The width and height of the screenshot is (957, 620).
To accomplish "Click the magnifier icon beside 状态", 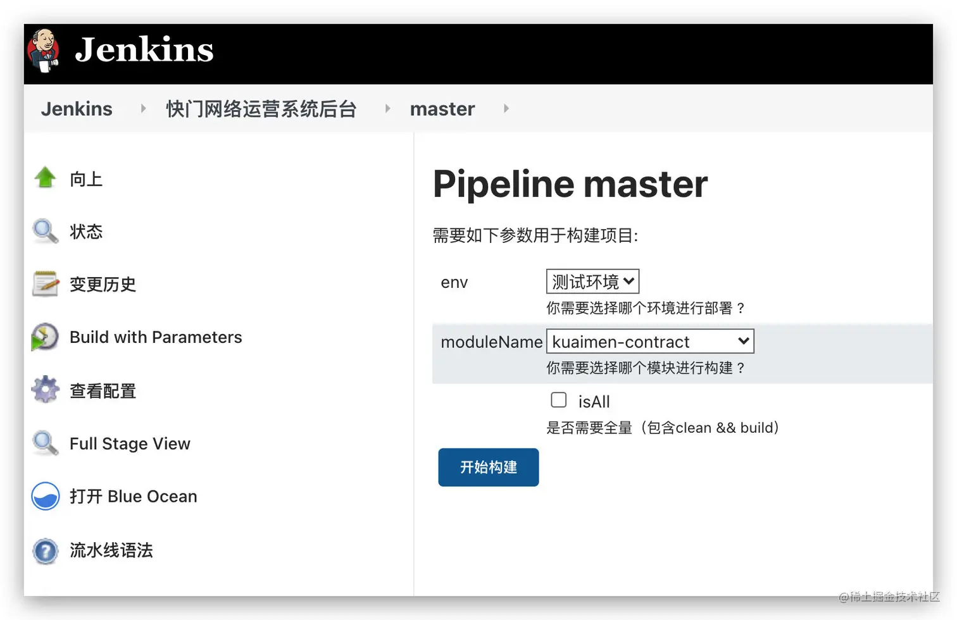I will pos(45,231).
